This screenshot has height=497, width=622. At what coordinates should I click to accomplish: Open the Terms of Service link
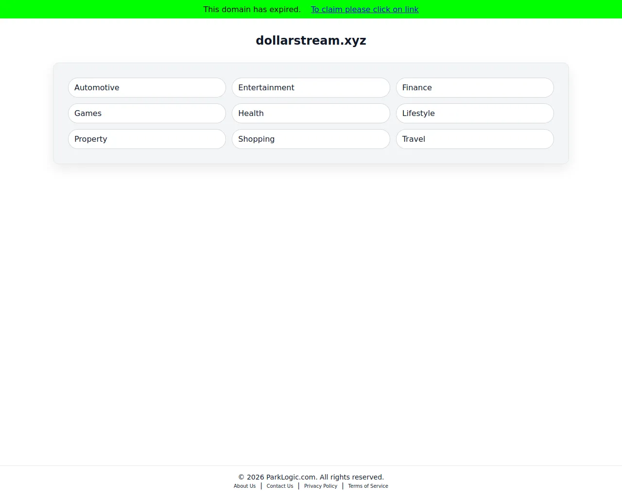pyautogui.click(x=368, y=486)
